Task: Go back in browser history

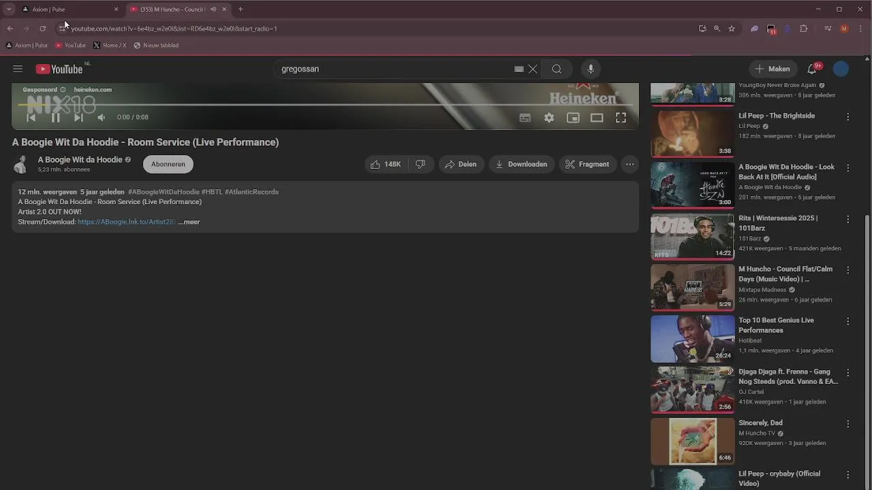Action: pos(10,29)
